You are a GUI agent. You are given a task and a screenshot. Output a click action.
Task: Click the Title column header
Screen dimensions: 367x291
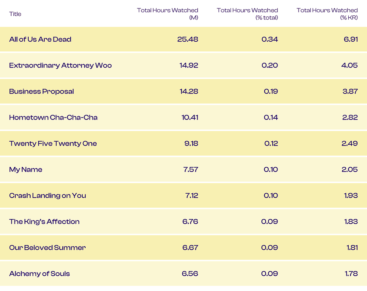15,14
